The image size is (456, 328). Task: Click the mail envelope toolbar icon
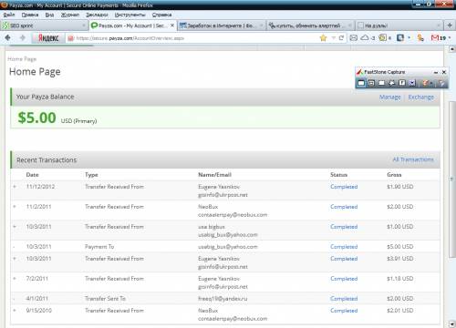tap(353, 38)
